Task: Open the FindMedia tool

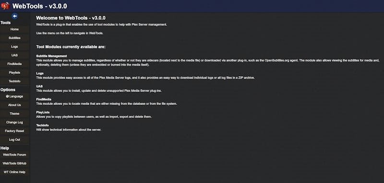Action: pos(14,64)
